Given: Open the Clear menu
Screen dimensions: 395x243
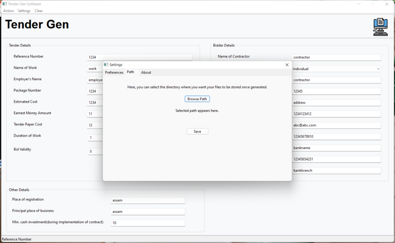Looking at the screenshot, I should point(39,11).
